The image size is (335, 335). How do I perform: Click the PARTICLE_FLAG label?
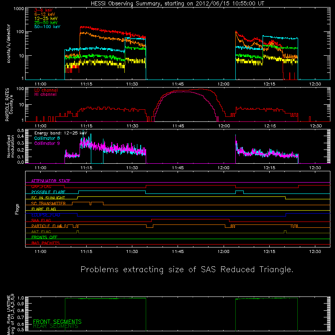point(47,226)
